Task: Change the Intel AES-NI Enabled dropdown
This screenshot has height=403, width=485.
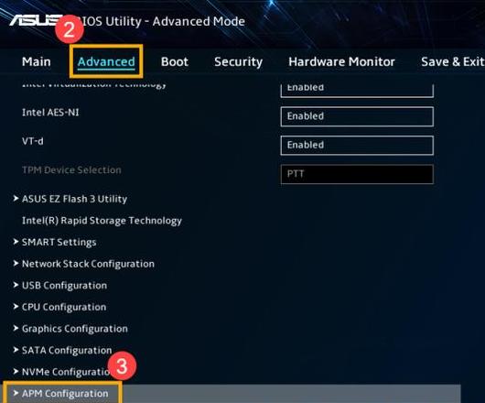Action: pos(357,116)
